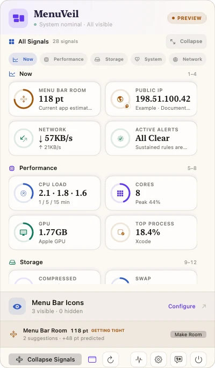Click the Performance section chip icon

click(x=12, y=168)
